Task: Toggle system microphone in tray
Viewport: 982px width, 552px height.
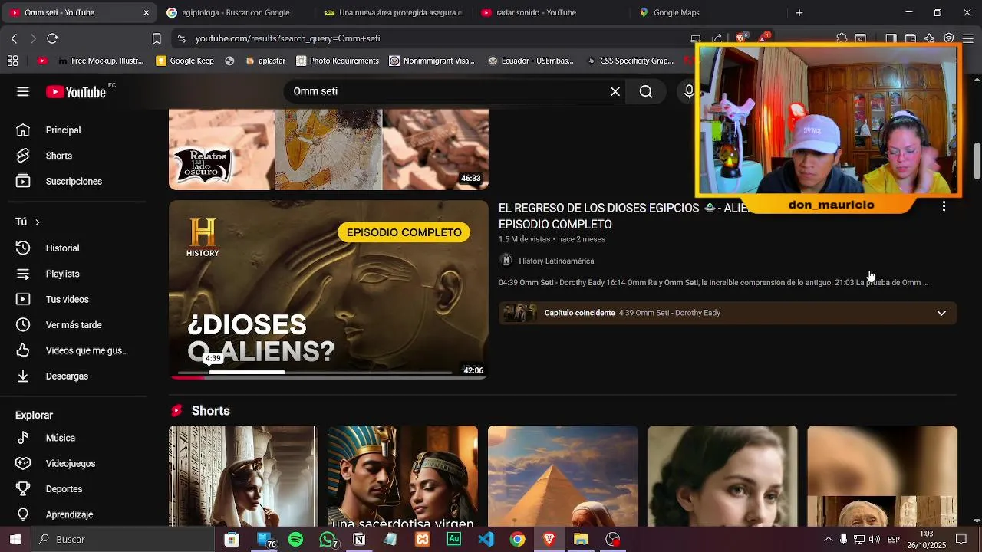Action: (843, 540)
